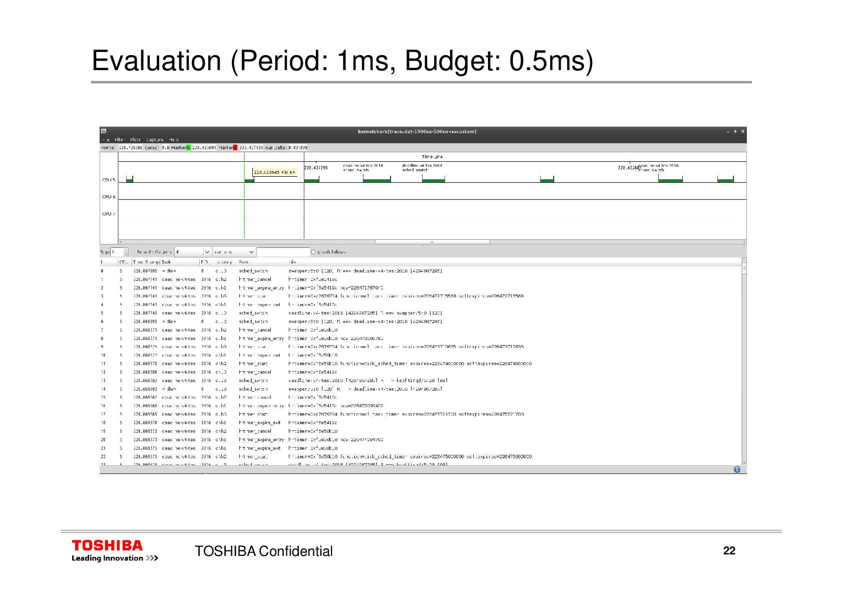
Task: Click the Time Stamp column header
Action: (x=146, y=262)
